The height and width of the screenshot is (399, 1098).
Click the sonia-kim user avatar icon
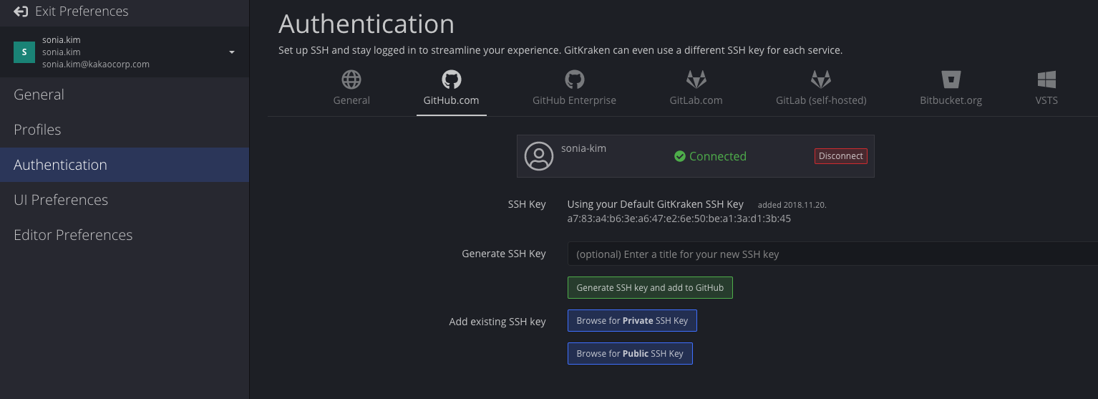pos(538,156)
